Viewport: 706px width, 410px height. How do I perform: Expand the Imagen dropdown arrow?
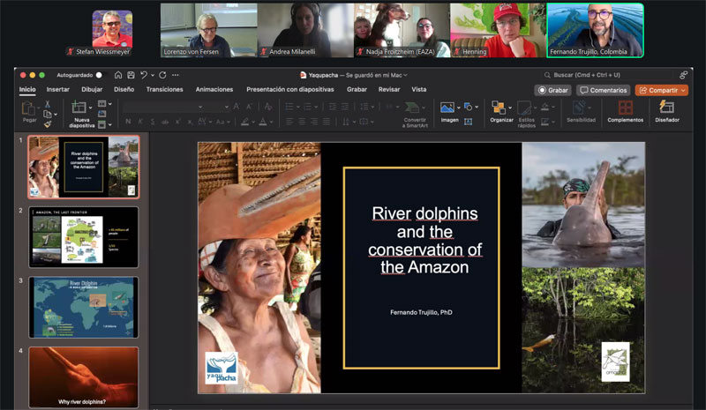(x=458, y=108)
